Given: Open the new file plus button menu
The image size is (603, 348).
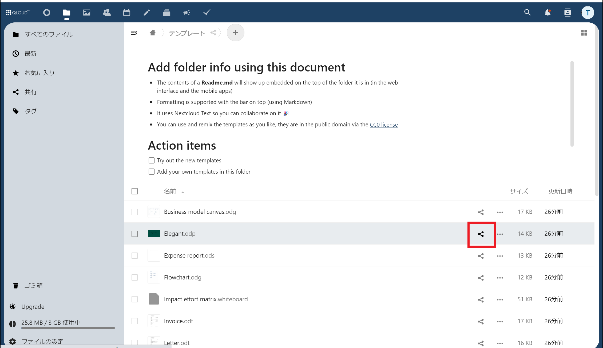Looking at the screenshot, I should 235,33.
